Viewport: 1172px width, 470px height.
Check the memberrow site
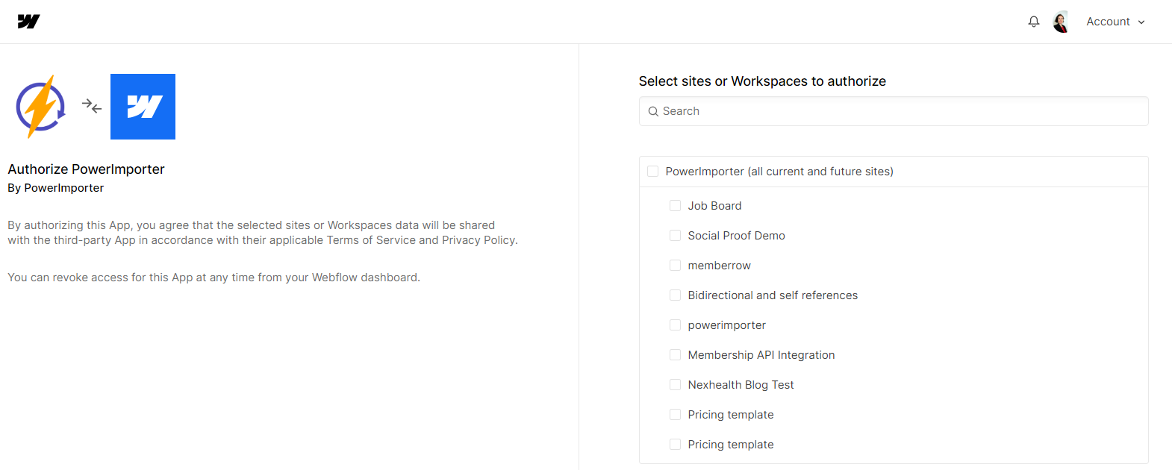click(x=675, y=265)
